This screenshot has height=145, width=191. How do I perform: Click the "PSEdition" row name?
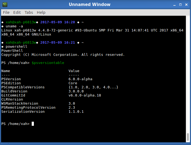pyautogui.click(x=11, y=83)
